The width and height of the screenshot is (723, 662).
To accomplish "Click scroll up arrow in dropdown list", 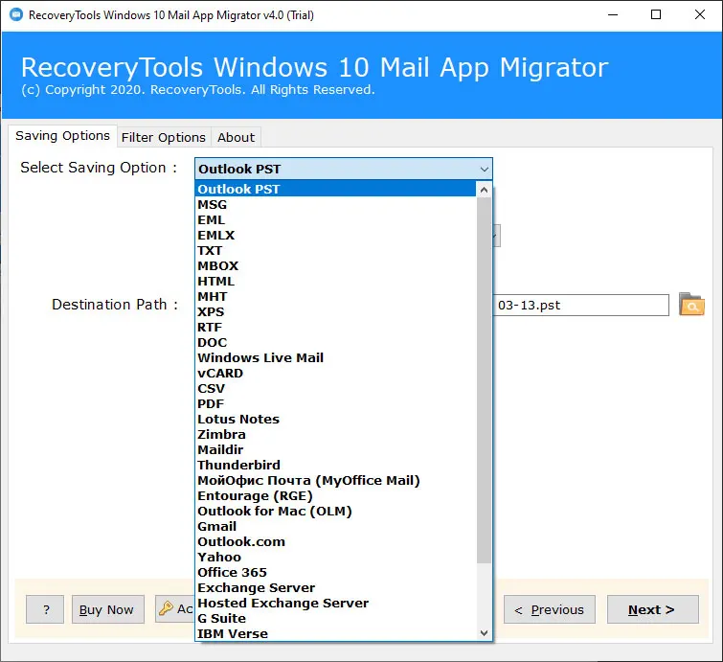I will [x=484, y=190].
